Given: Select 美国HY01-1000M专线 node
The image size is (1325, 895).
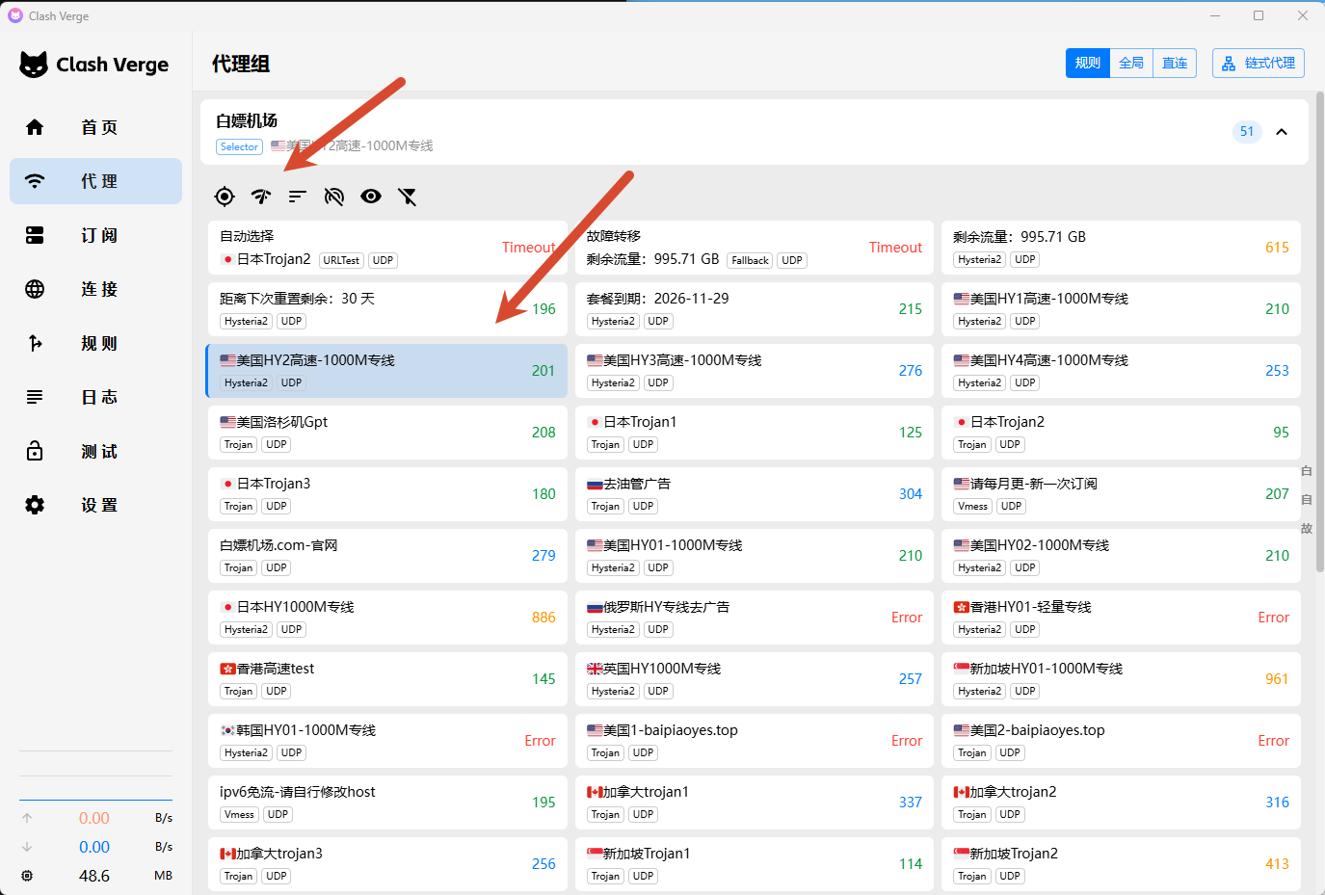Looking at the screenshot, I should click(755, 556).
